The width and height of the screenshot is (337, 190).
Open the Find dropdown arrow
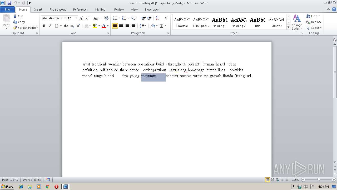[x=319, y=16]
